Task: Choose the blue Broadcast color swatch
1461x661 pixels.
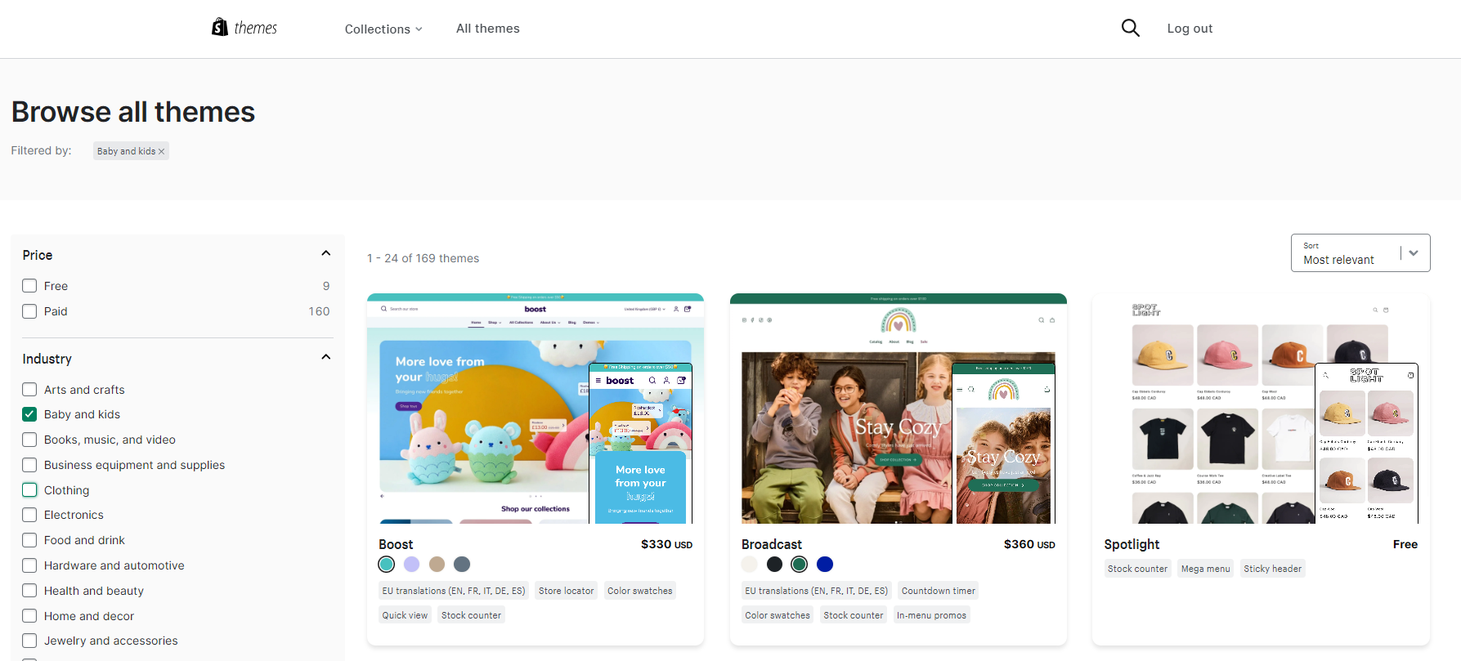Action: pyautogui.click(x=825, y=564)
